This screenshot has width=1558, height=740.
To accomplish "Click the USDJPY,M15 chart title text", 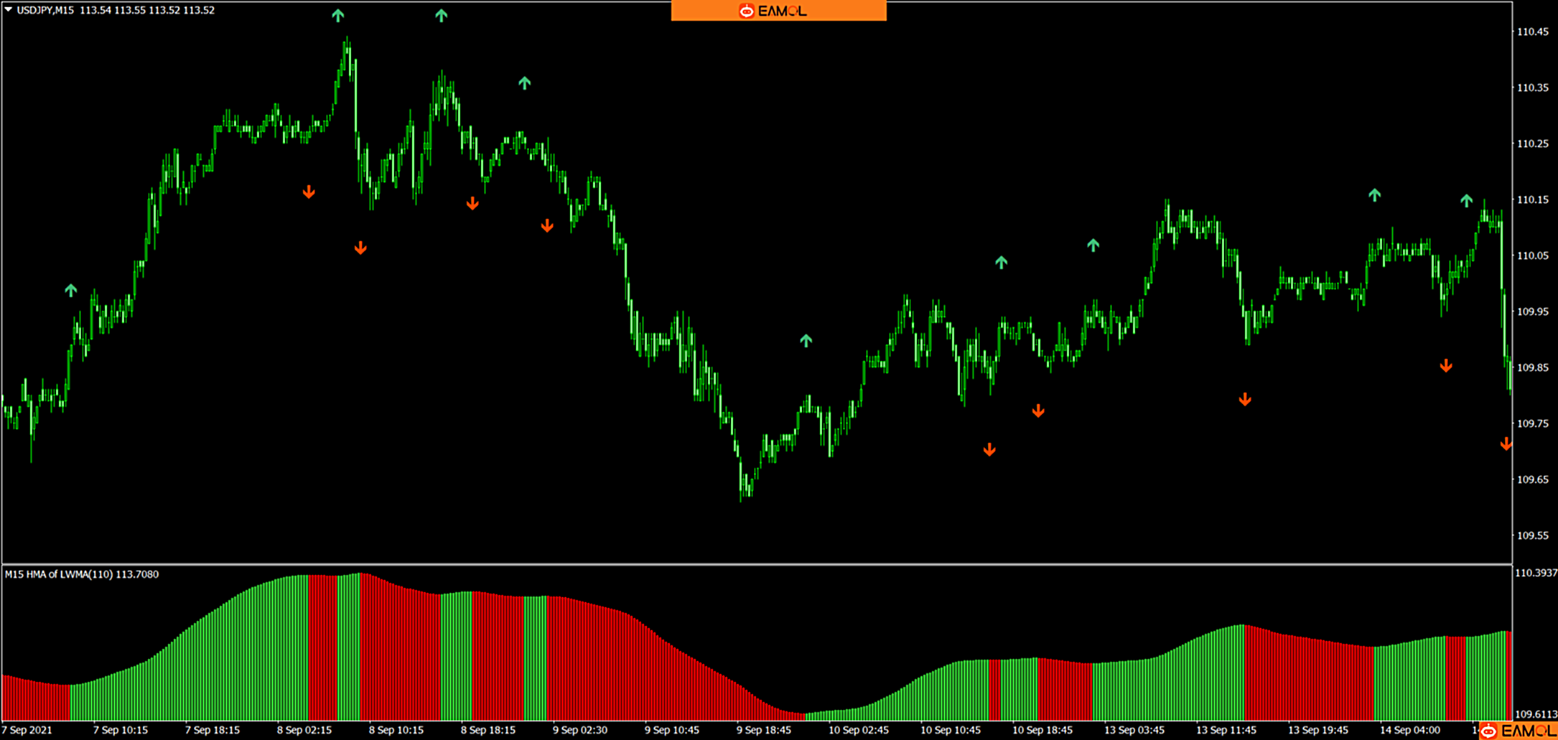I will pyautogui.click(x=45, y=10).
